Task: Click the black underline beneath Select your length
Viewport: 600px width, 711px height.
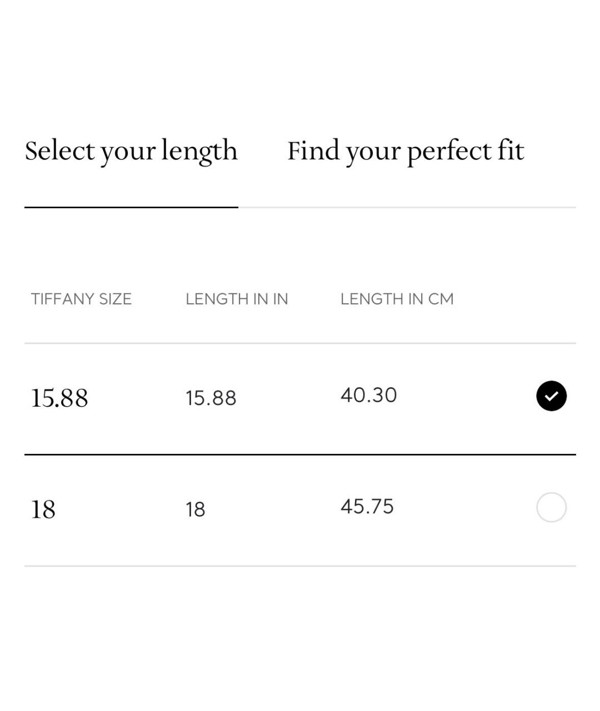Action: (131, 207)
